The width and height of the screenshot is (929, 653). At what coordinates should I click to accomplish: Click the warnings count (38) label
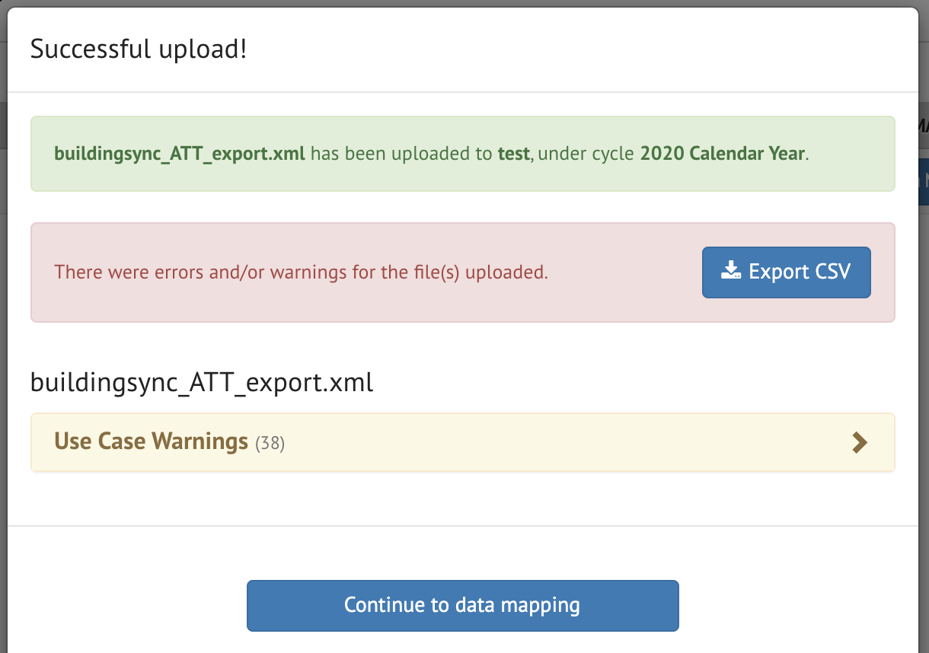pos(270,443)
